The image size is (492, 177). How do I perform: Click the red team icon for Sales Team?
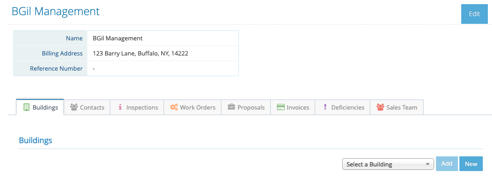pyautogui.click(x=380, y=107)
